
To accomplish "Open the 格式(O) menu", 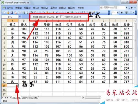I will [44, 8].
